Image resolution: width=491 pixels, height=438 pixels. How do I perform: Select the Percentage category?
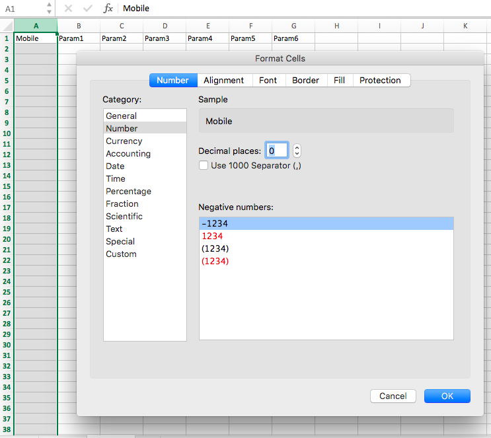tap(128, 191)
